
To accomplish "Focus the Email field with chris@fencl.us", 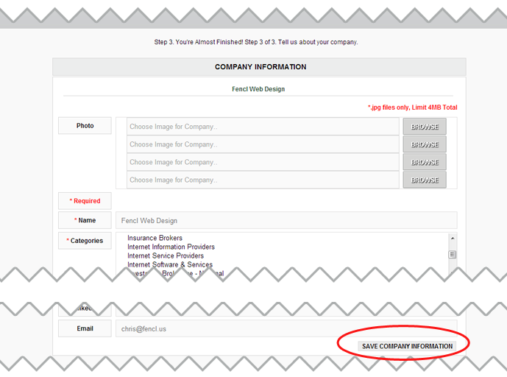I will [286, 328].
